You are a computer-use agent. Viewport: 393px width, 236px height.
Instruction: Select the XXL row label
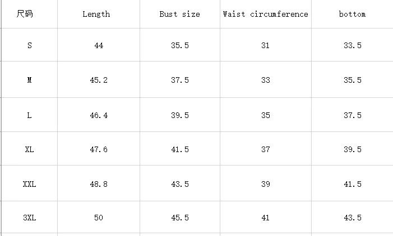click(29, 184)
